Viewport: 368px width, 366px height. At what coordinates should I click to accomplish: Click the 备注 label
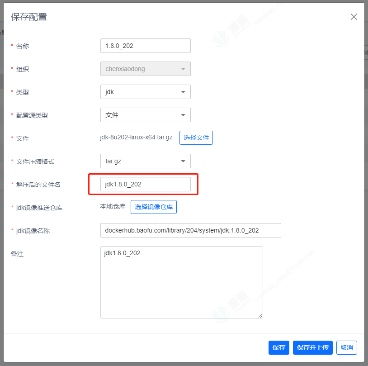(17, 254)
